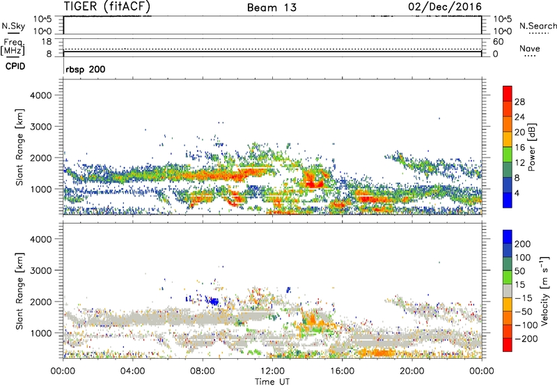Click the 4000 km tick in power panel
The height and width of the screenshot is (386, 557).
(x=41, y=95)
